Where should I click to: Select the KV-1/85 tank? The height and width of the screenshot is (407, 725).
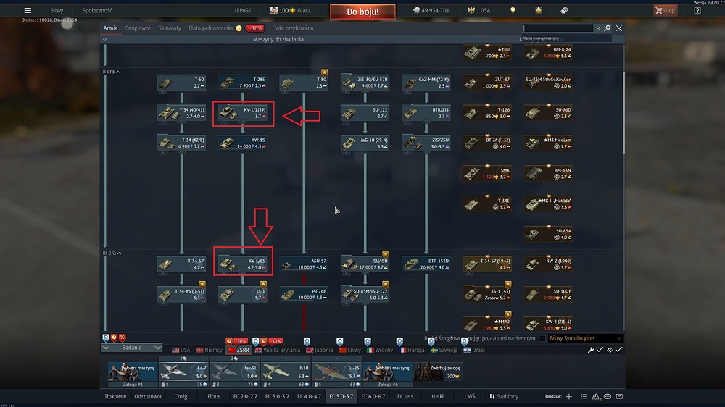(x=243, y=264)
